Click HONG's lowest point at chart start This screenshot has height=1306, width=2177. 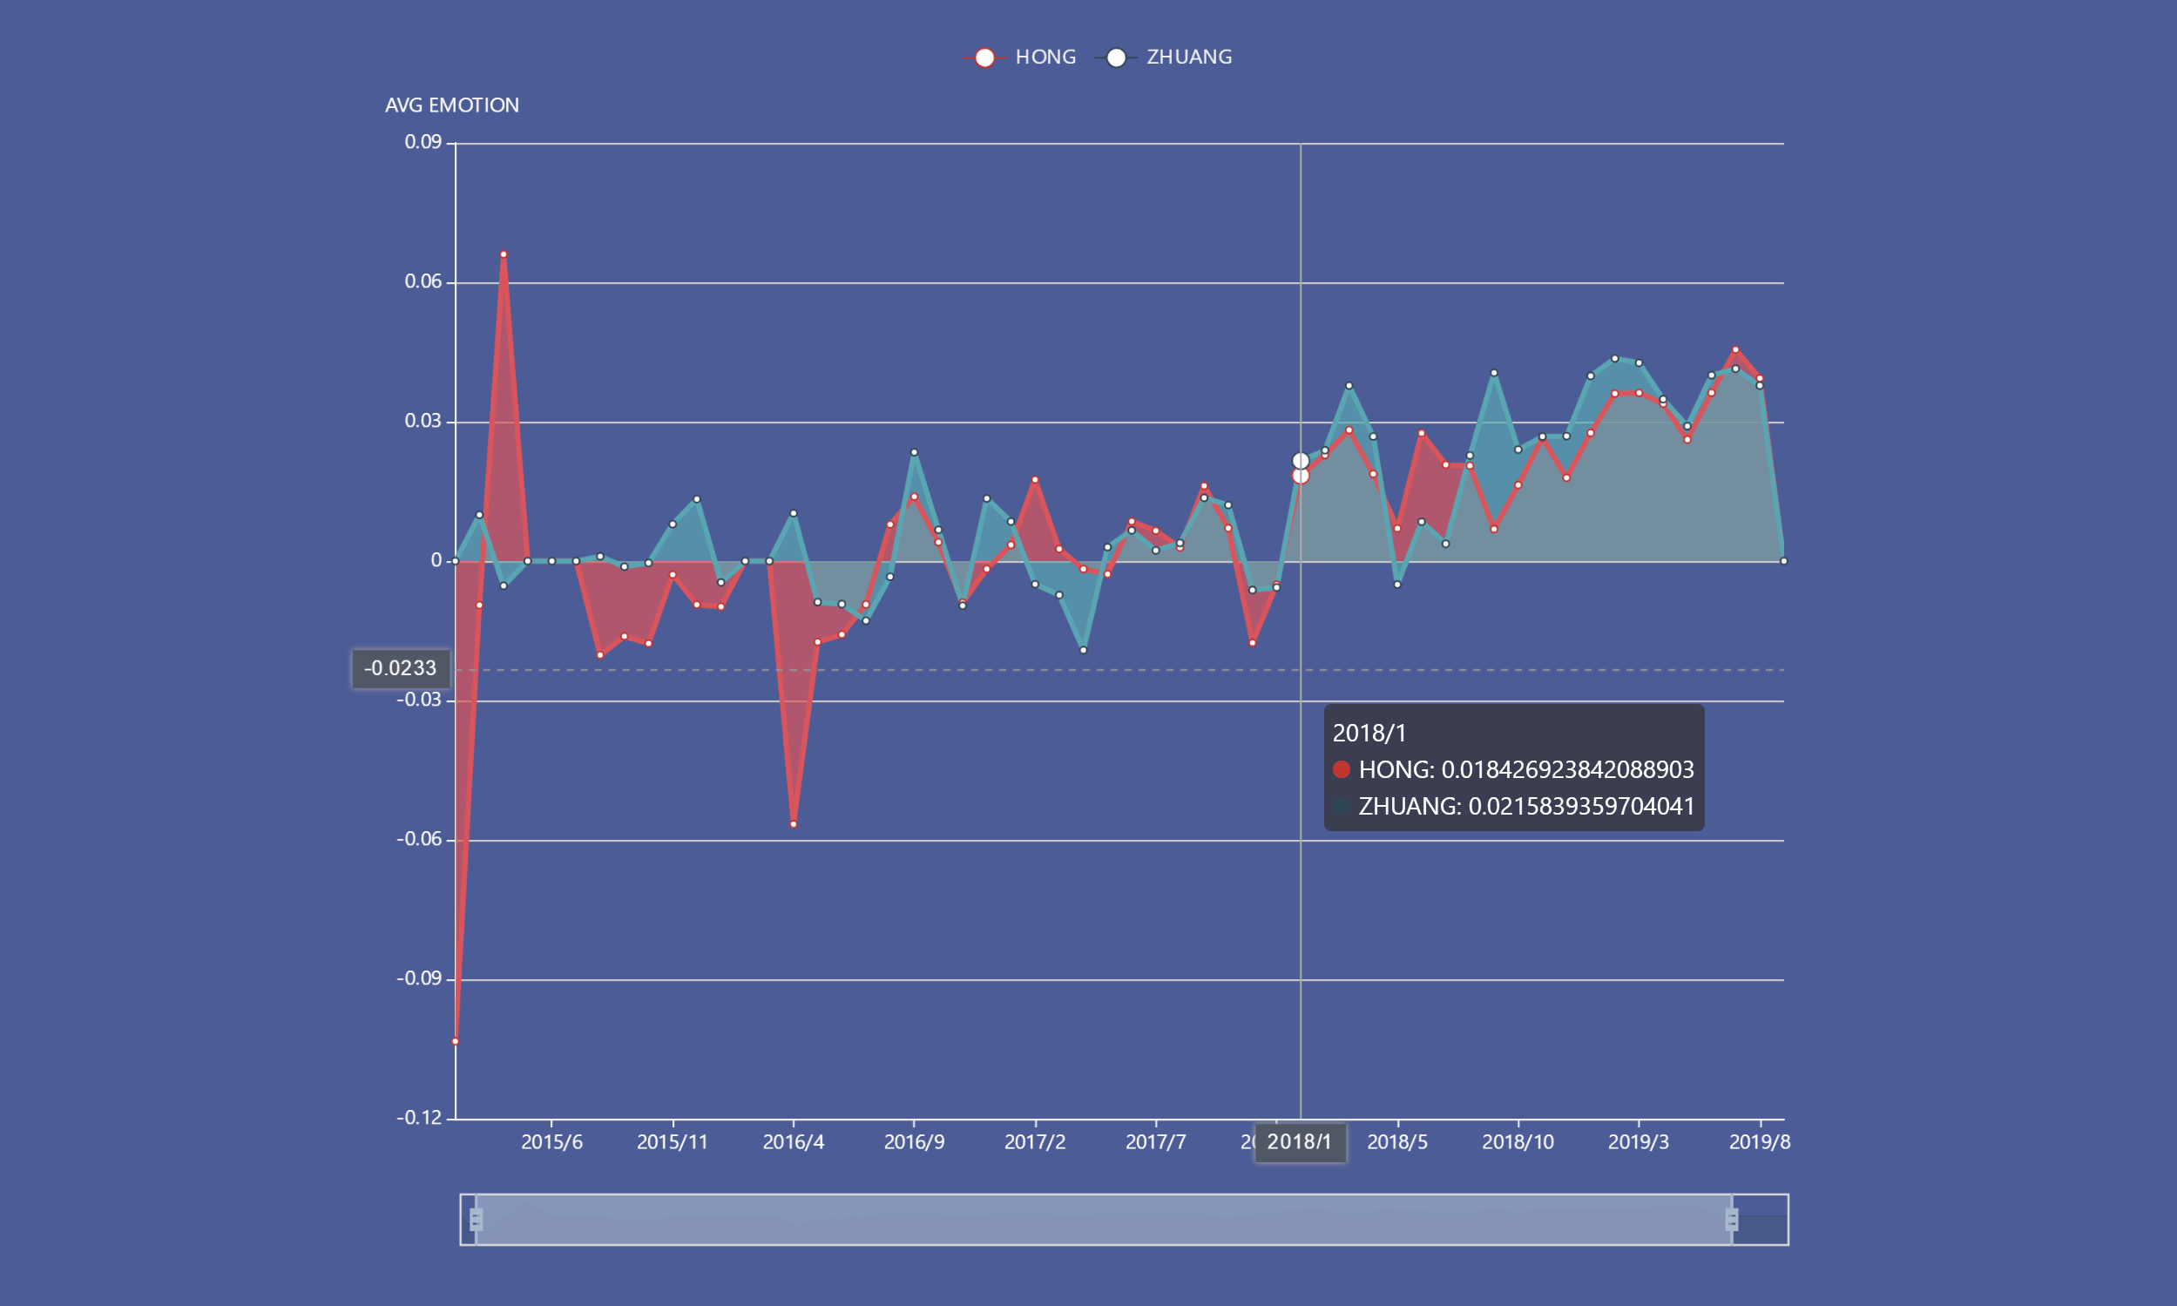[x=456, y=1041]
